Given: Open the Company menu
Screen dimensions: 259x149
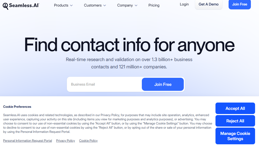Looking at the screenshot, I should [x=125, y=5].
